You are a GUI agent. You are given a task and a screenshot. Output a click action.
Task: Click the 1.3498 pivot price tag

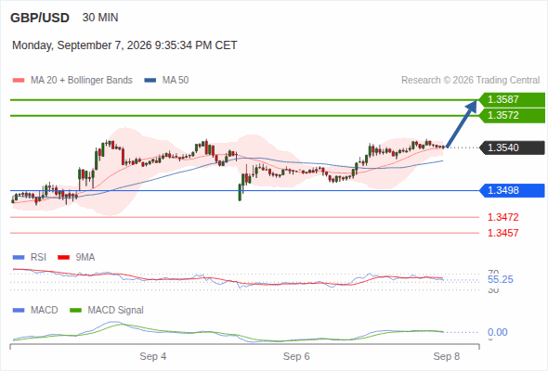(x=512, y=190)
